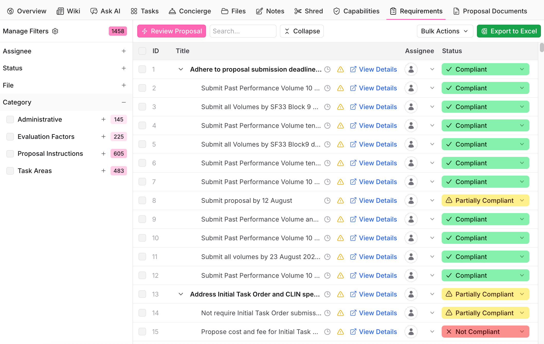Click clock icon for row 3

coord(327,107)
